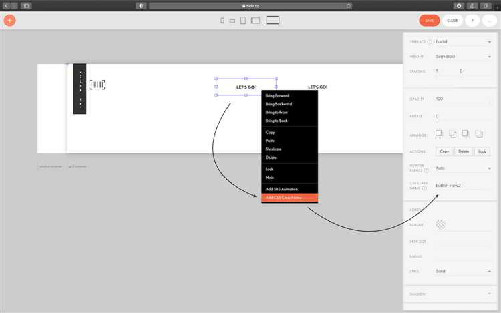Image resolution: width=501 pixels, height=313 pixels.
Task: Click the CSS Class Name field with button-new2
Action: click(x=463, y=186)
